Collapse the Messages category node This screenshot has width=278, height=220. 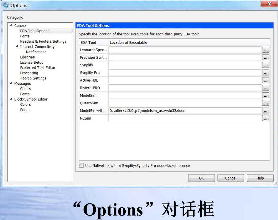11,83
